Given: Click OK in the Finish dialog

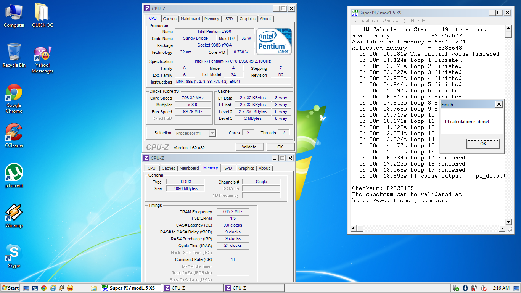Looking at the screenshot, I should (x=483, y=144).
